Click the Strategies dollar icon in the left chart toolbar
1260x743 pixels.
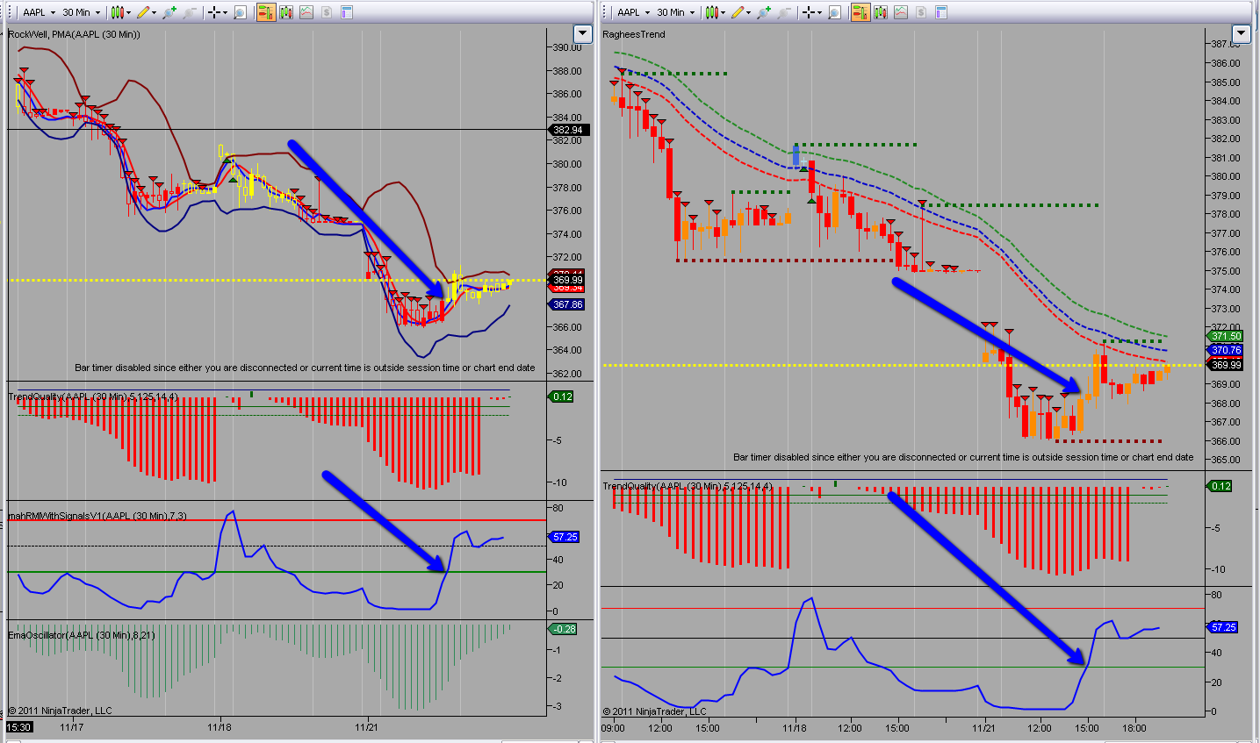tap(327, 12)
